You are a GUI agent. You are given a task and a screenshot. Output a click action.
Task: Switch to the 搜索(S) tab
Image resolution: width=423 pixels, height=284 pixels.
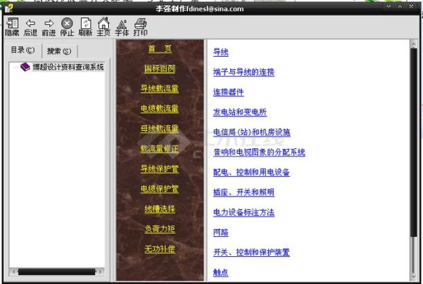(59, 51)
